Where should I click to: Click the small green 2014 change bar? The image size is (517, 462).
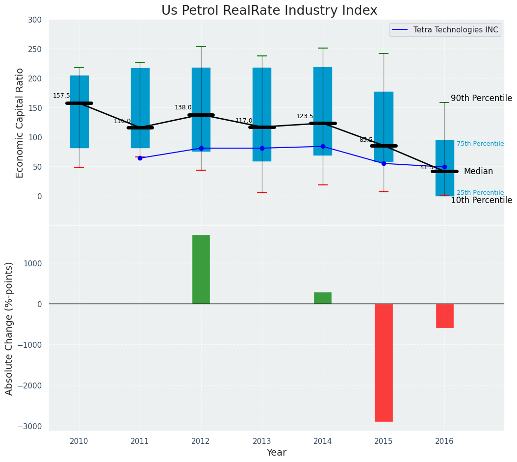click(322, 298)
